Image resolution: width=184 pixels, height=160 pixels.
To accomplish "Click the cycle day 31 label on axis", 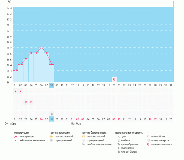I will point(171,85).
